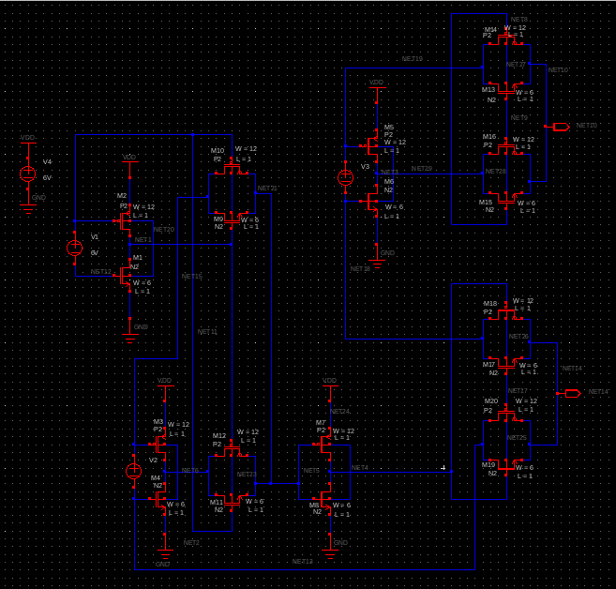Select the NET28 net label
This screenshot has height=589, width=616.
[x=495, y=172]
